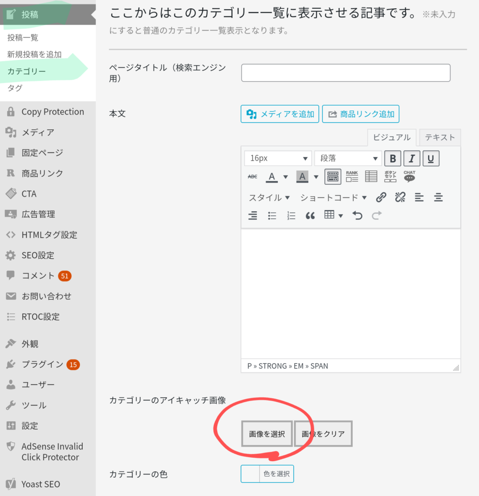Insert link with chain icon
Viewport: 479px width, 496px height.
(381, 198)
